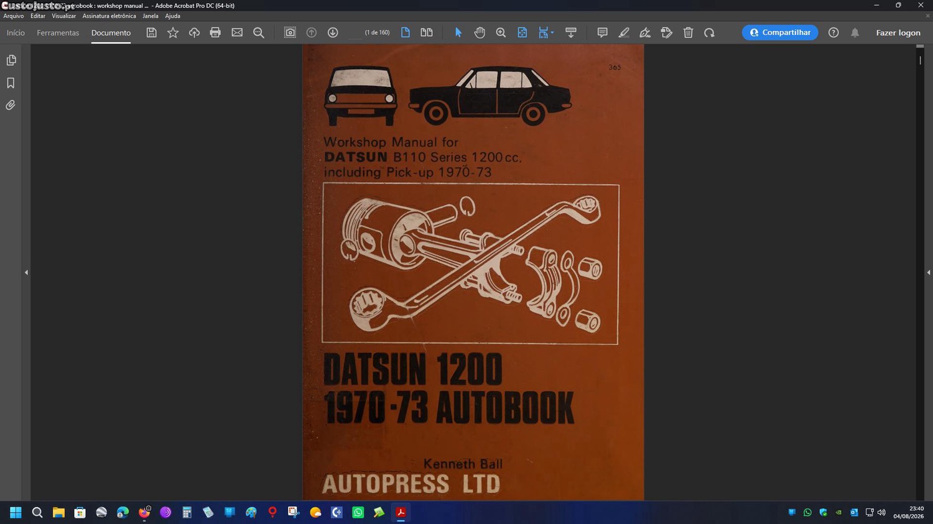Open the Visualizar menu
933x524 pixels.
tap(63, 16)
